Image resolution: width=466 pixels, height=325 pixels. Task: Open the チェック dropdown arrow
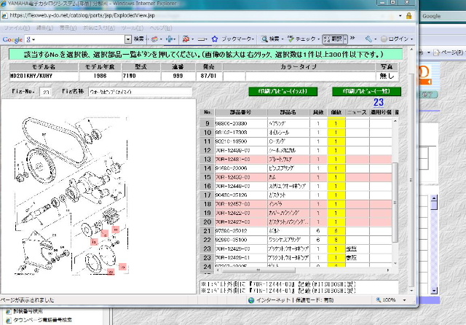click(318, 39)
